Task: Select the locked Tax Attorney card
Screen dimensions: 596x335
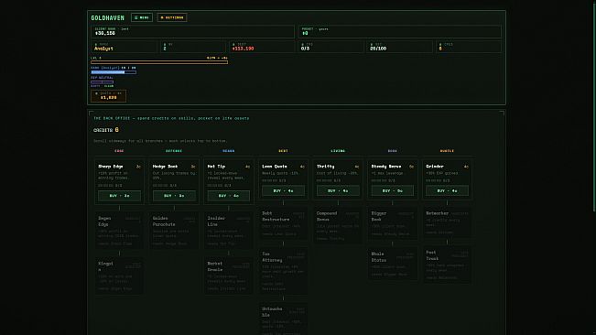Action: (x=283, y=271)
